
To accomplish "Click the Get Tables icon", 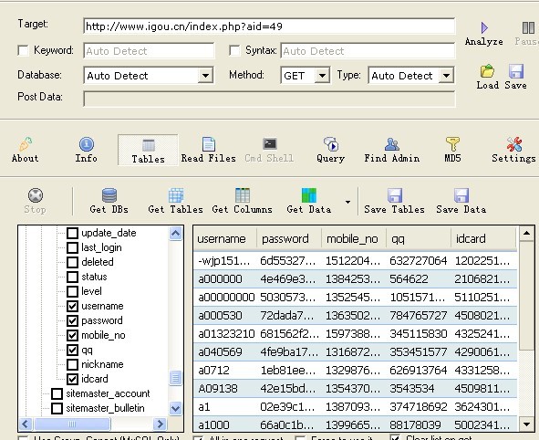I will (176, 195).
